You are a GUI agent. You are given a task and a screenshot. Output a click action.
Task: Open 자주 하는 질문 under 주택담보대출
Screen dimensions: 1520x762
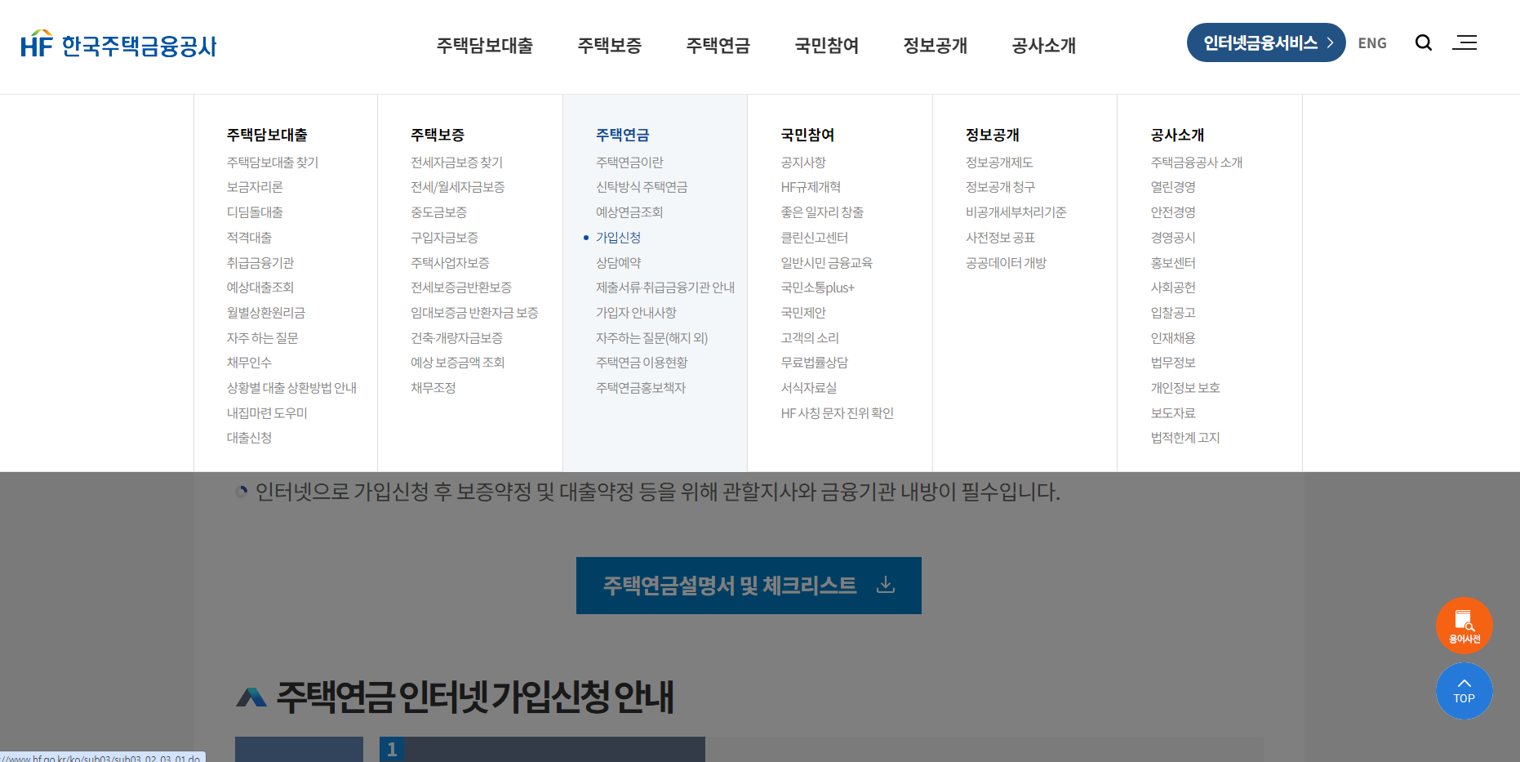point(260,337)
